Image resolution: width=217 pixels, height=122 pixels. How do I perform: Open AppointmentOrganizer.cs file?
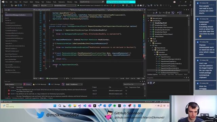(169, 61)
